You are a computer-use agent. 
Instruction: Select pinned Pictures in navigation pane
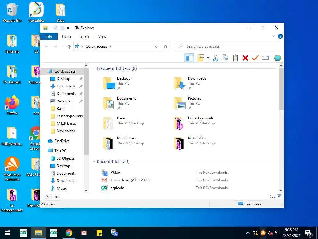(63, 101)
